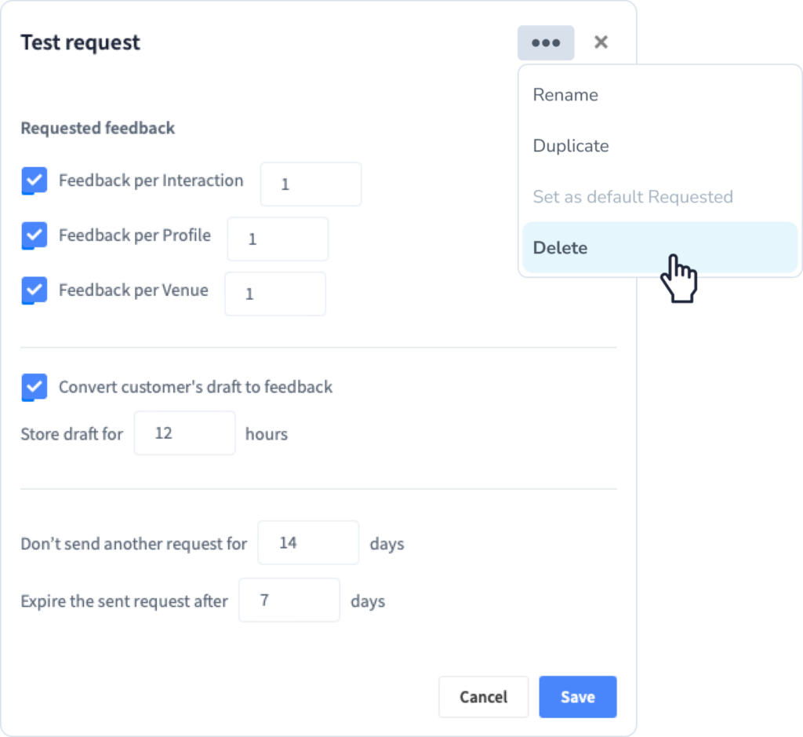Screen dimensions: 803x737
Task: Click the Test request dialog title
Action: point(81,42)
